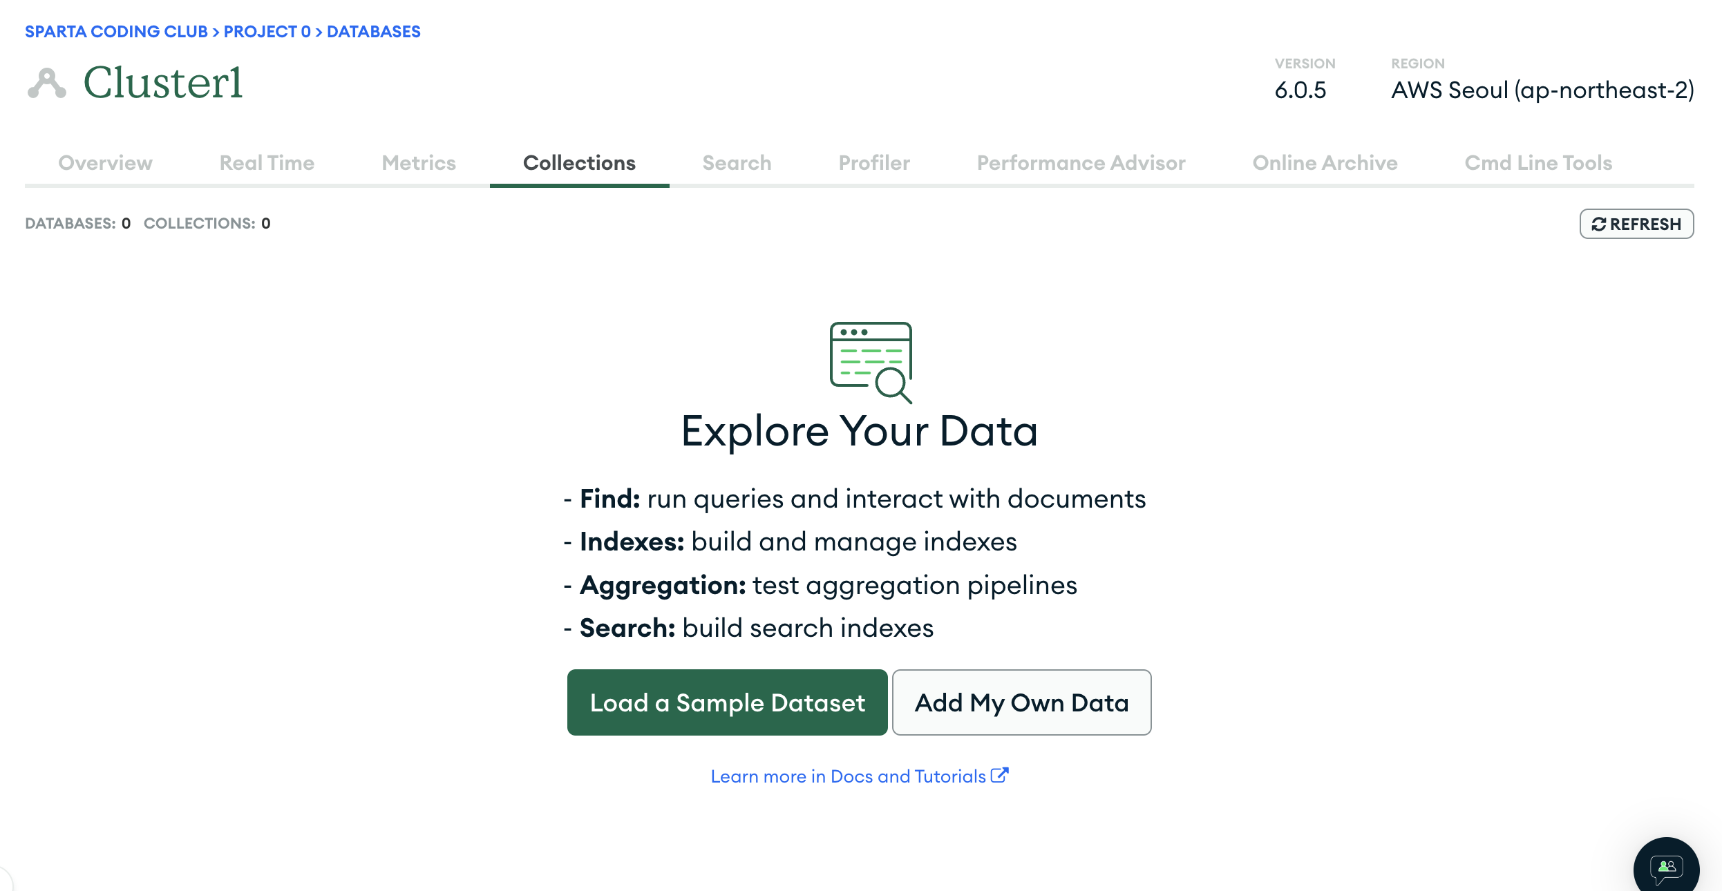Select the Online Archive tab
This screenshot has width=1722, height=891.
1325,163
